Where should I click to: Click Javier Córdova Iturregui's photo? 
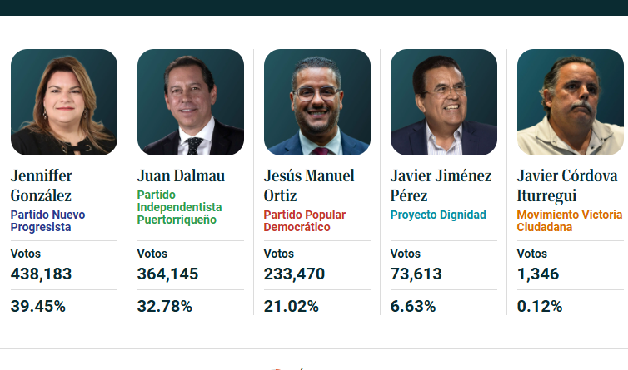571,102
